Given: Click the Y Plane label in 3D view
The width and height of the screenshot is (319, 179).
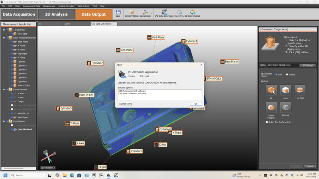Looking at the screenshot, I should pyautogui.click(x=73, y=123).
